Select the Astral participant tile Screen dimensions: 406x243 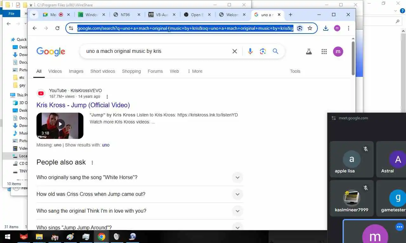[x=391, y=159]
